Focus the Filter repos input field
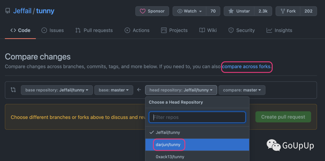Viewport: 325px width, 161px height. tap(197, 117)
